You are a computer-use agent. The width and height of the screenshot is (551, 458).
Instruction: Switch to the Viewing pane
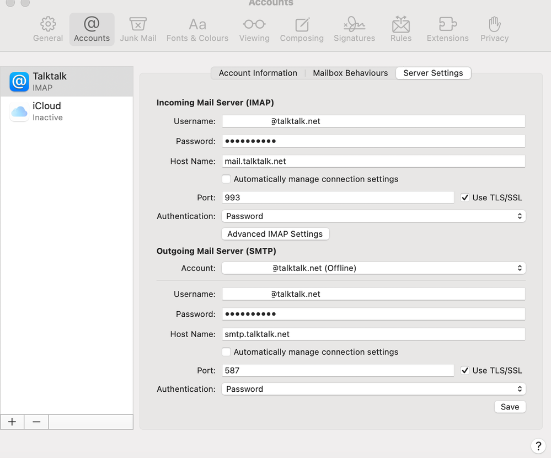tap(254, 29)
